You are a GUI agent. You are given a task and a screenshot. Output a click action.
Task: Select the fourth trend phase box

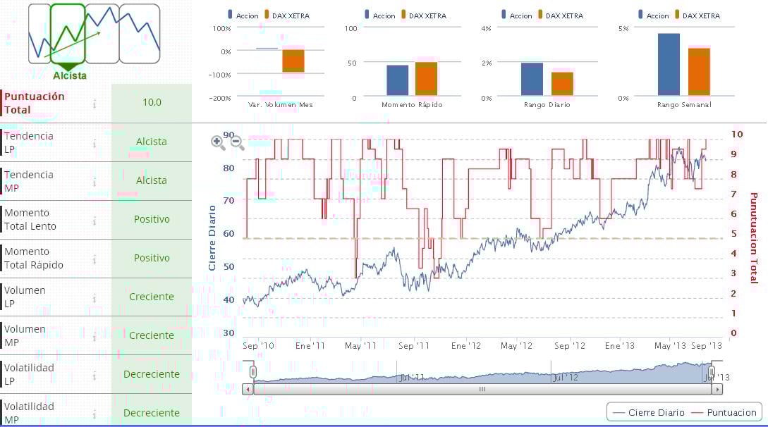coord(140,34)
